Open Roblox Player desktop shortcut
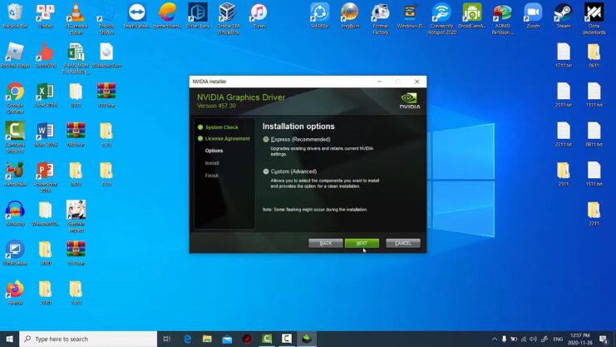Viewport: 616px width, 347px height. pyautogui.click(x=15, y=56)
